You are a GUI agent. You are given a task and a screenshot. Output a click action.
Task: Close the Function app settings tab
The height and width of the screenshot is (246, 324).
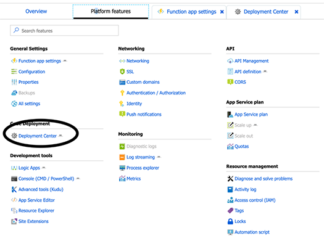pos(222,12)
